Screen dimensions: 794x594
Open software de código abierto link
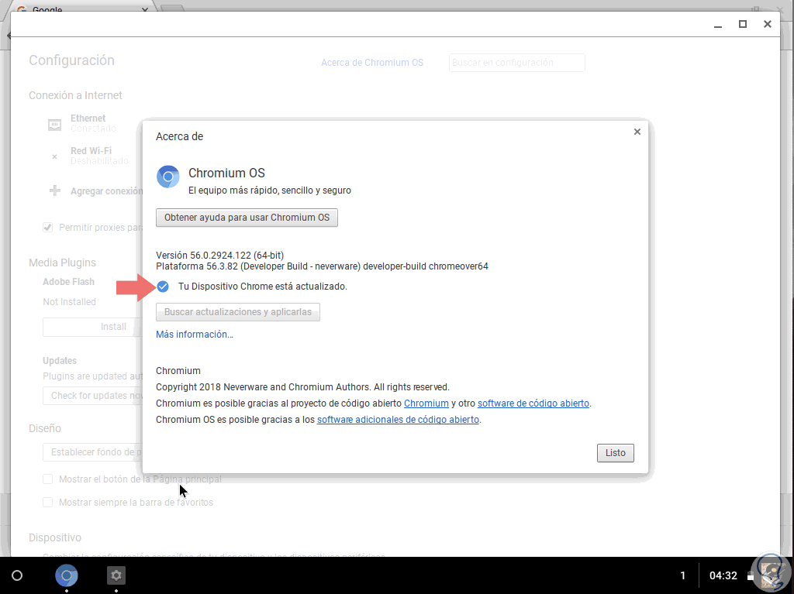pos(533,403)
